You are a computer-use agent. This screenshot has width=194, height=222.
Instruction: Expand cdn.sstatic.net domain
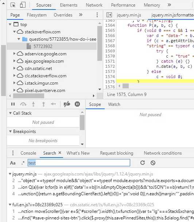pyautogui.click(x=14, y=68)
